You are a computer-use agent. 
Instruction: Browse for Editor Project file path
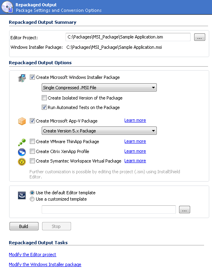[x=200, y=37]
